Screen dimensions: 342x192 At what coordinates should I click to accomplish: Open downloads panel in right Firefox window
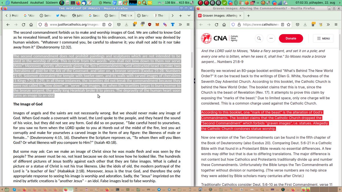pos(305,24)
